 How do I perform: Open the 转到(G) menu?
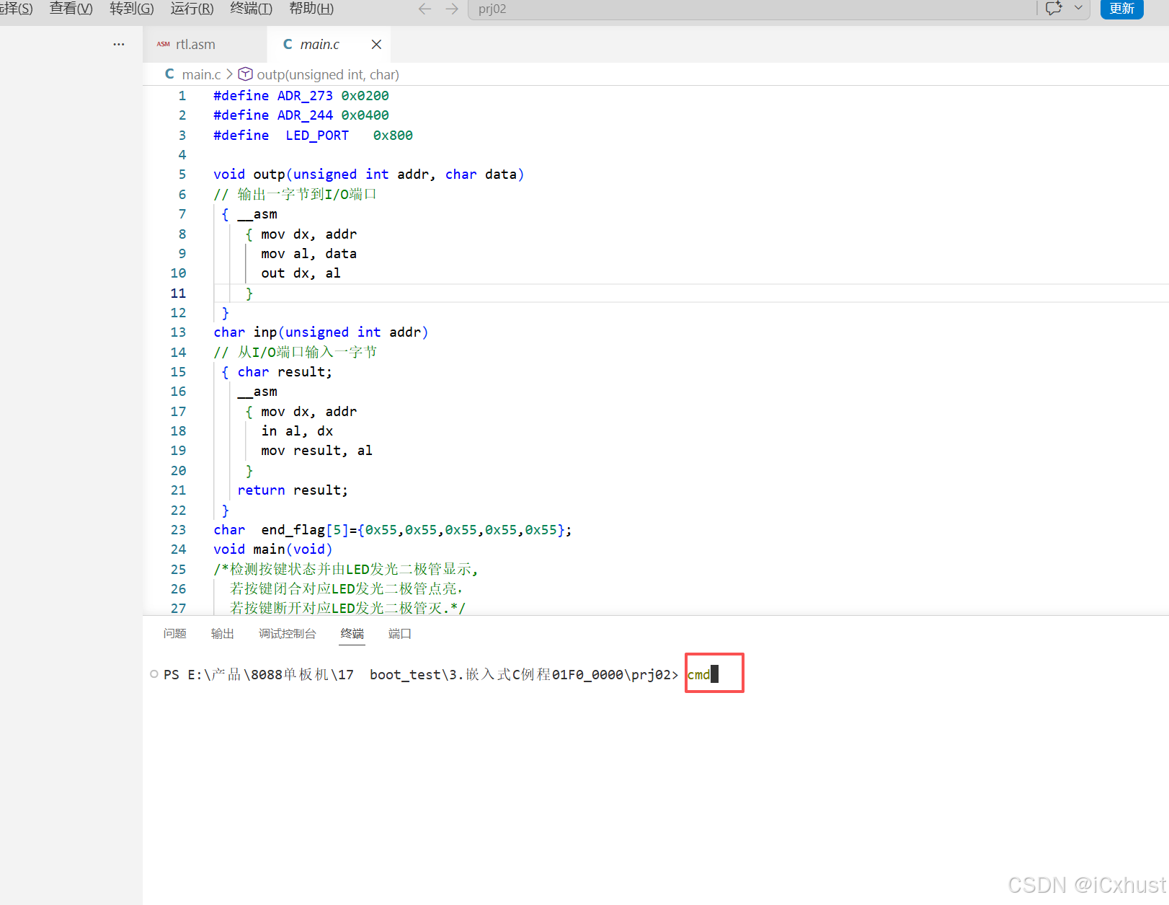click(132, 9)
